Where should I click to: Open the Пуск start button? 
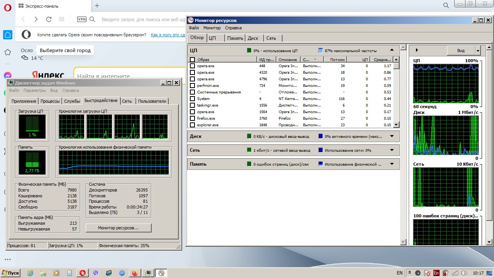[x=11, y=273]
